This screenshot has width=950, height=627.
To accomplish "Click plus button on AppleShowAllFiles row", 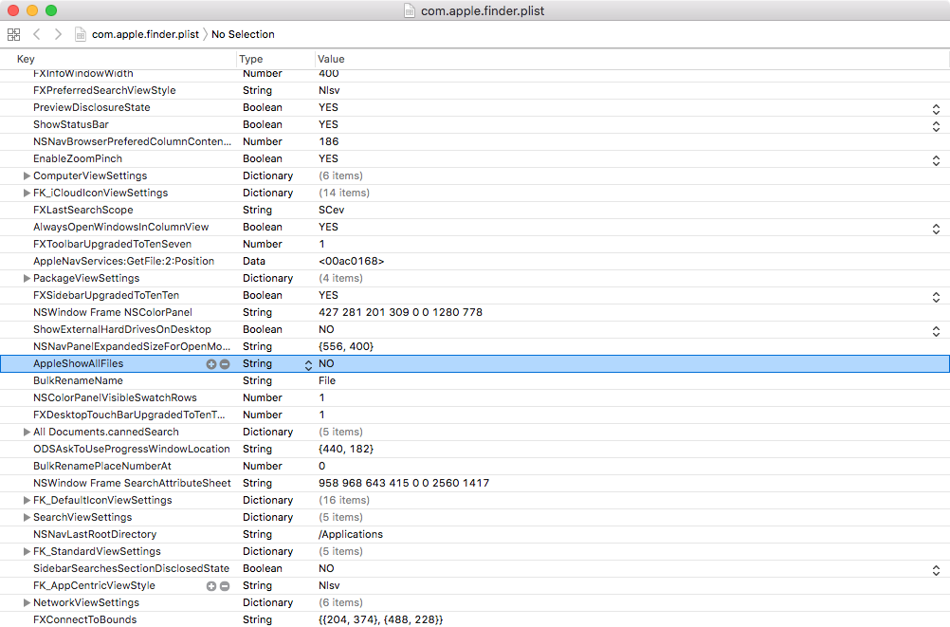I will click(x=211, y=364).
